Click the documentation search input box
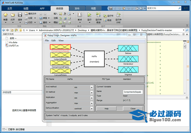This screenshot has height=133, width=191. 162,8
